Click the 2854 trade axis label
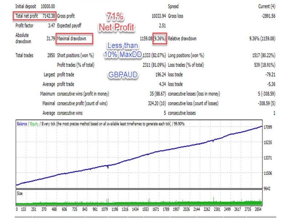This screenshot has height=218, width=291. pos(258,209)
